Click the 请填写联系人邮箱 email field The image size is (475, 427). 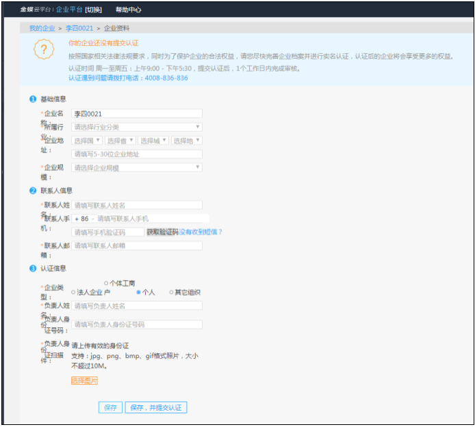coord(137,245)
